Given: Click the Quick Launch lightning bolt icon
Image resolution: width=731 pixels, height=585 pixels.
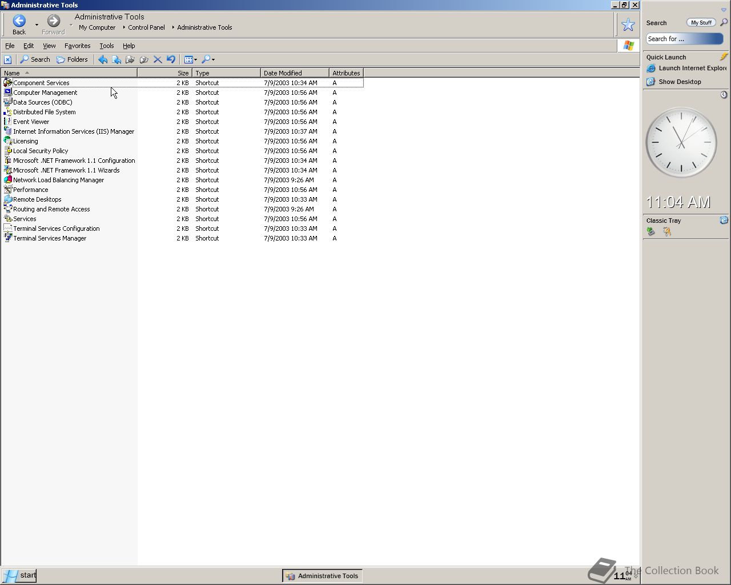Looking at the screenshot, I should click(724, 57).
